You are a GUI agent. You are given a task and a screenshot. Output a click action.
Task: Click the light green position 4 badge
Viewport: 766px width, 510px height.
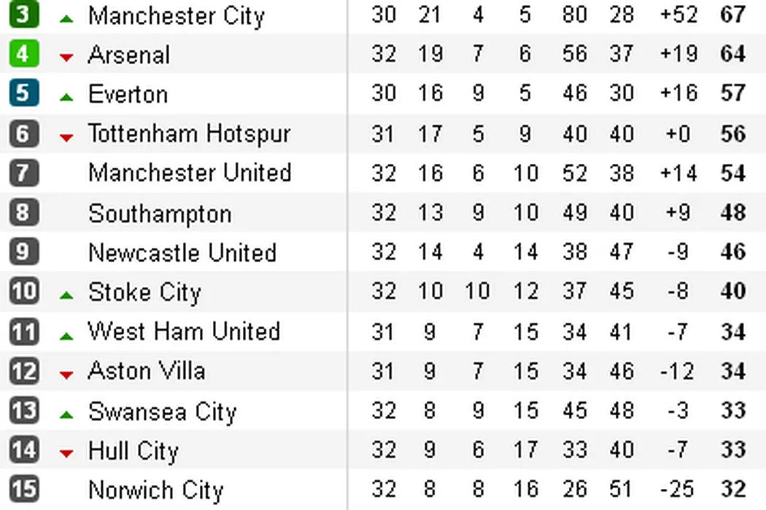(x=23, y=54)
